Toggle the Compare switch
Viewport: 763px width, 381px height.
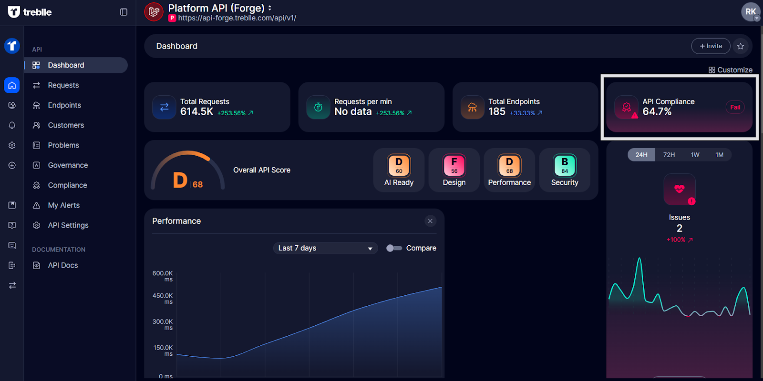pos(394,248)
